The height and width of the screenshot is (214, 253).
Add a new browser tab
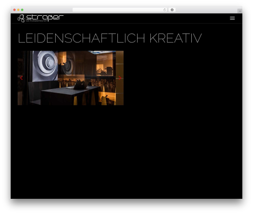pyautogui.click(x=240, y=11)
